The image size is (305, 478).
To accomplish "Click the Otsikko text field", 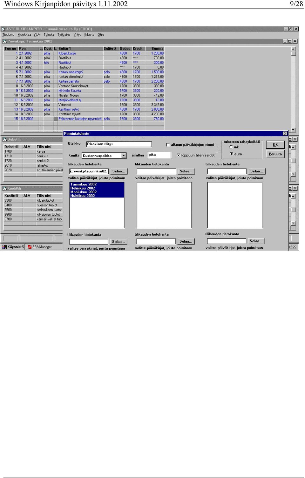I will tap(119, 144).
